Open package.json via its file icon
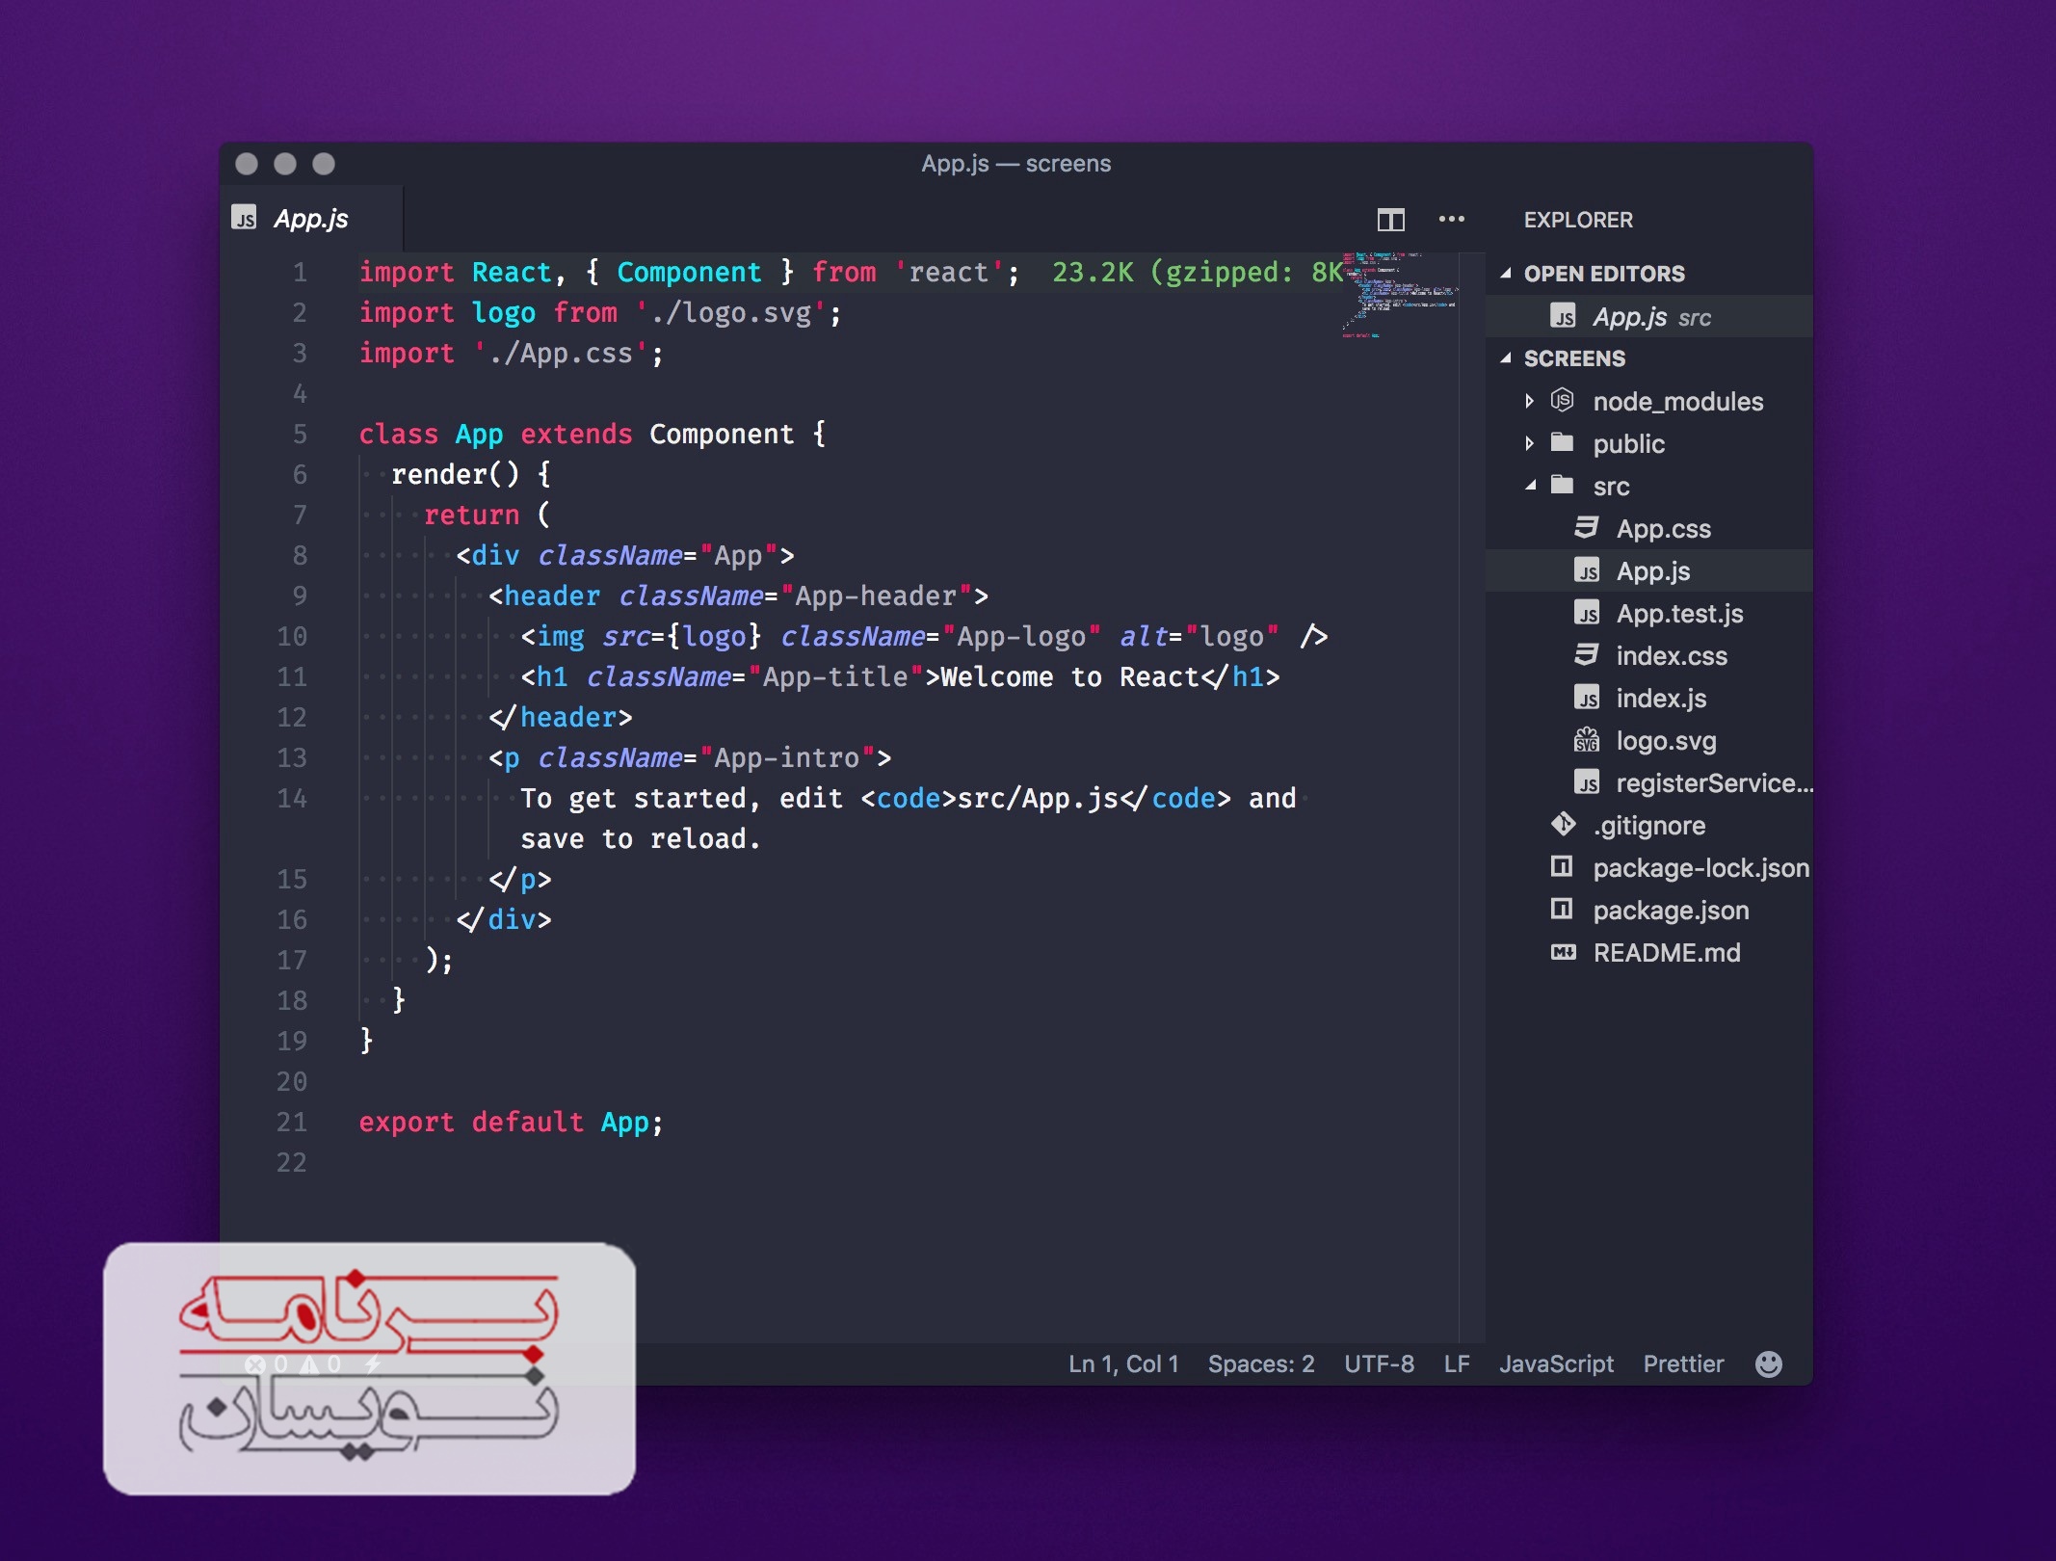This screenshot has width=2056, height=1561. [x=1562, y=911]
